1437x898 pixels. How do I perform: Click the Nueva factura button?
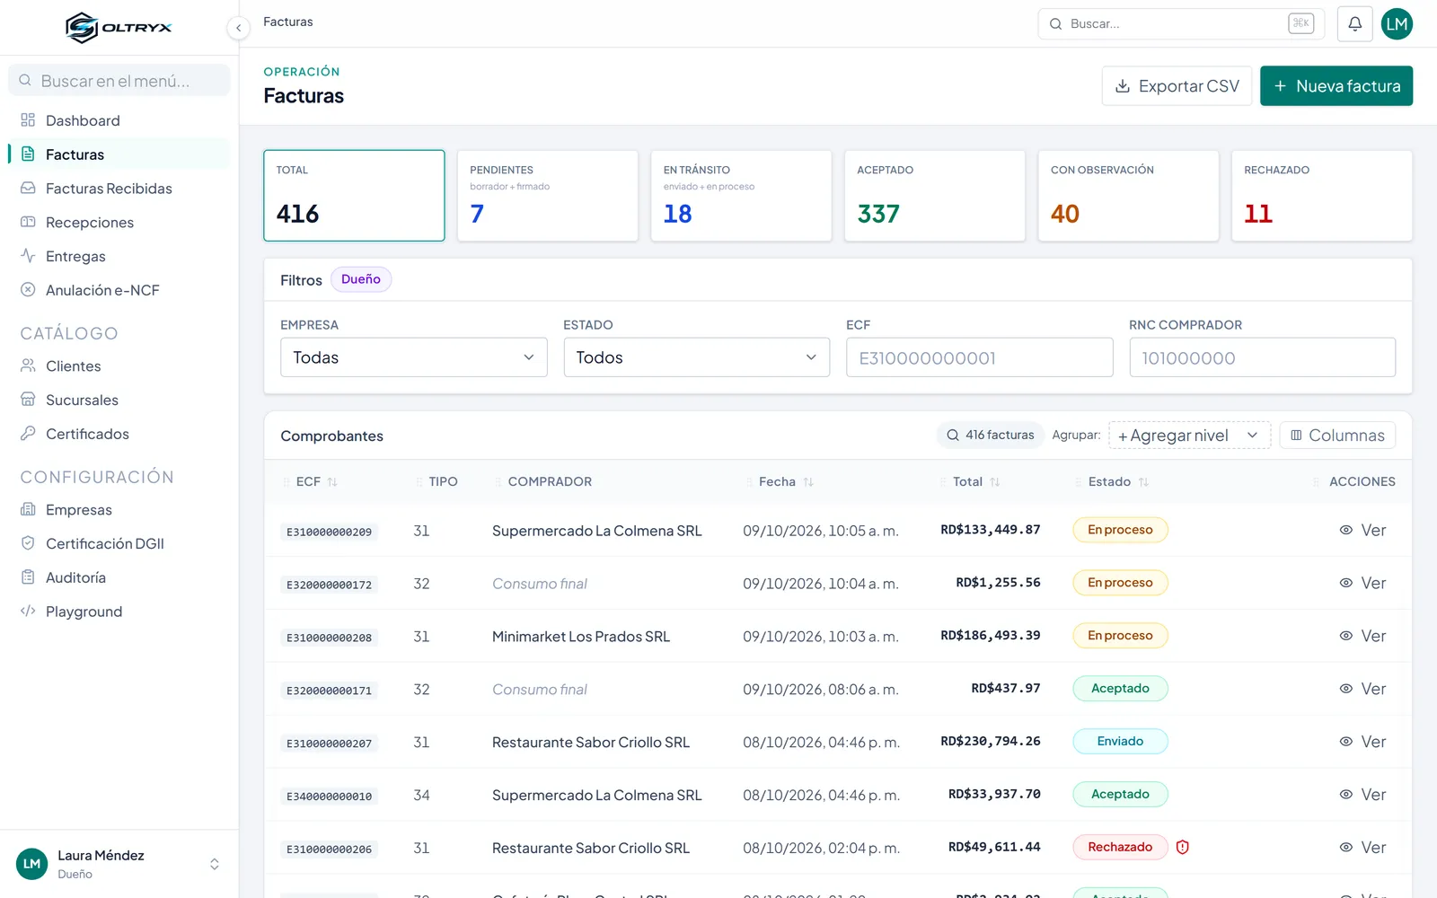(x=1336, y=86)
